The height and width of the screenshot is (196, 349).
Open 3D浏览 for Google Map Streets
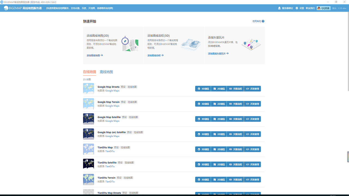(203, 89)
